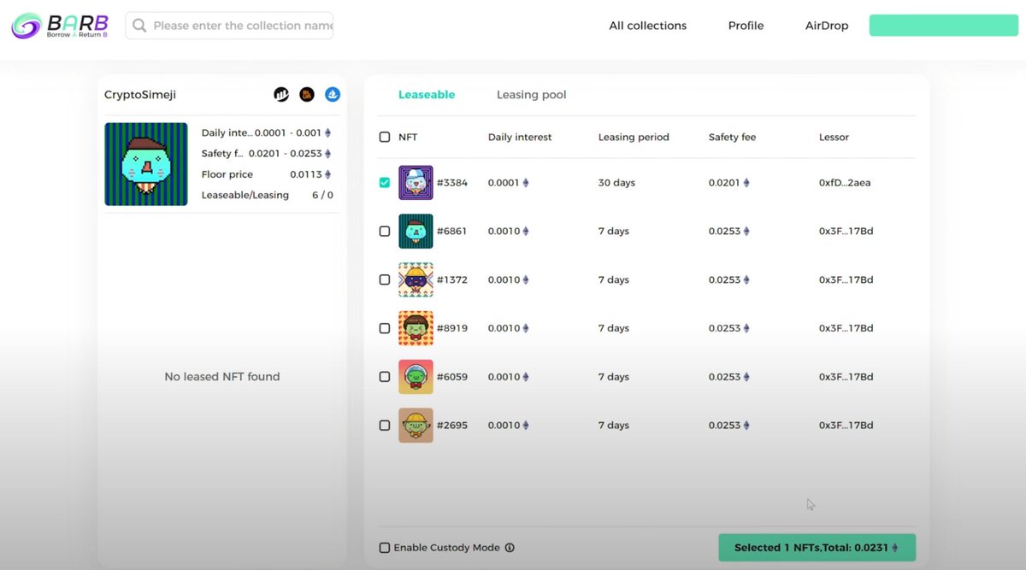The image size is (1026, 570).
Task: Click the green wallet button in header
Action: click(x=943, y=26)
